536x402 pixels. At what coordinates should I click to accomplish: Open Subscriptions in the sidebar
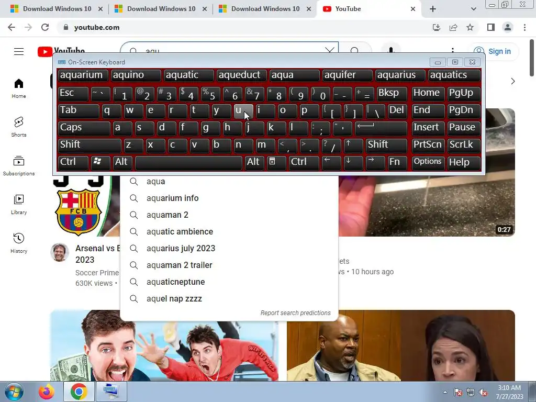tap(19, 166)
